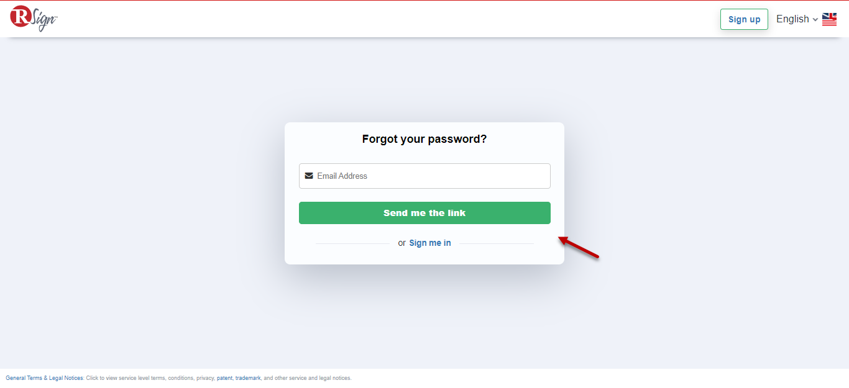Click the Forgot your password? heading
This screenshot has width=849, height=388.
coord(424,139)
